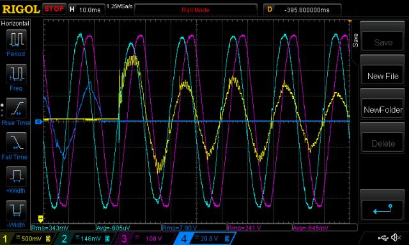Toggle the speaker mute icon
This screenshot has height=245, width=409.
[396, 237]
